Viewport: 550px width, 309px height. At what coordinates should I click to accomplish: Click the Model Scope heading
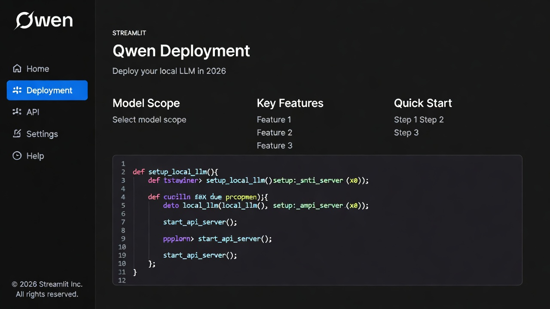pyautogui.click(x=146, y=103)
